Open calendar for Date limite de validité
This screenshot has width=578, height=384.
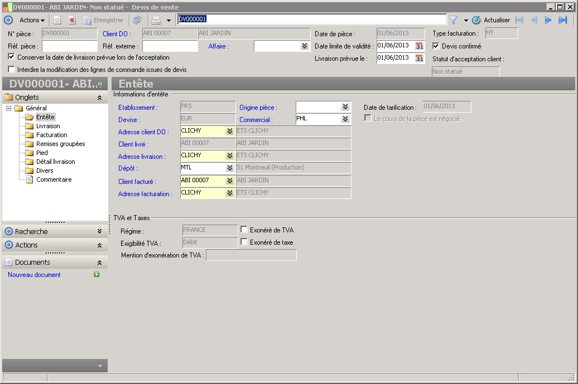tap(419, 46)
